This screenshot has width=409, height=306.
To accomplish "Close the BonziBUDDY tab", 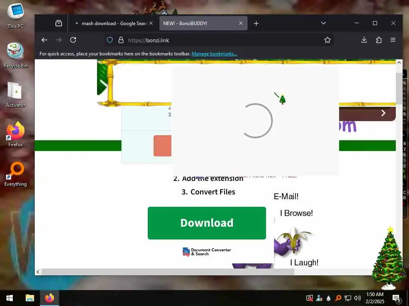I will point(241,24).
